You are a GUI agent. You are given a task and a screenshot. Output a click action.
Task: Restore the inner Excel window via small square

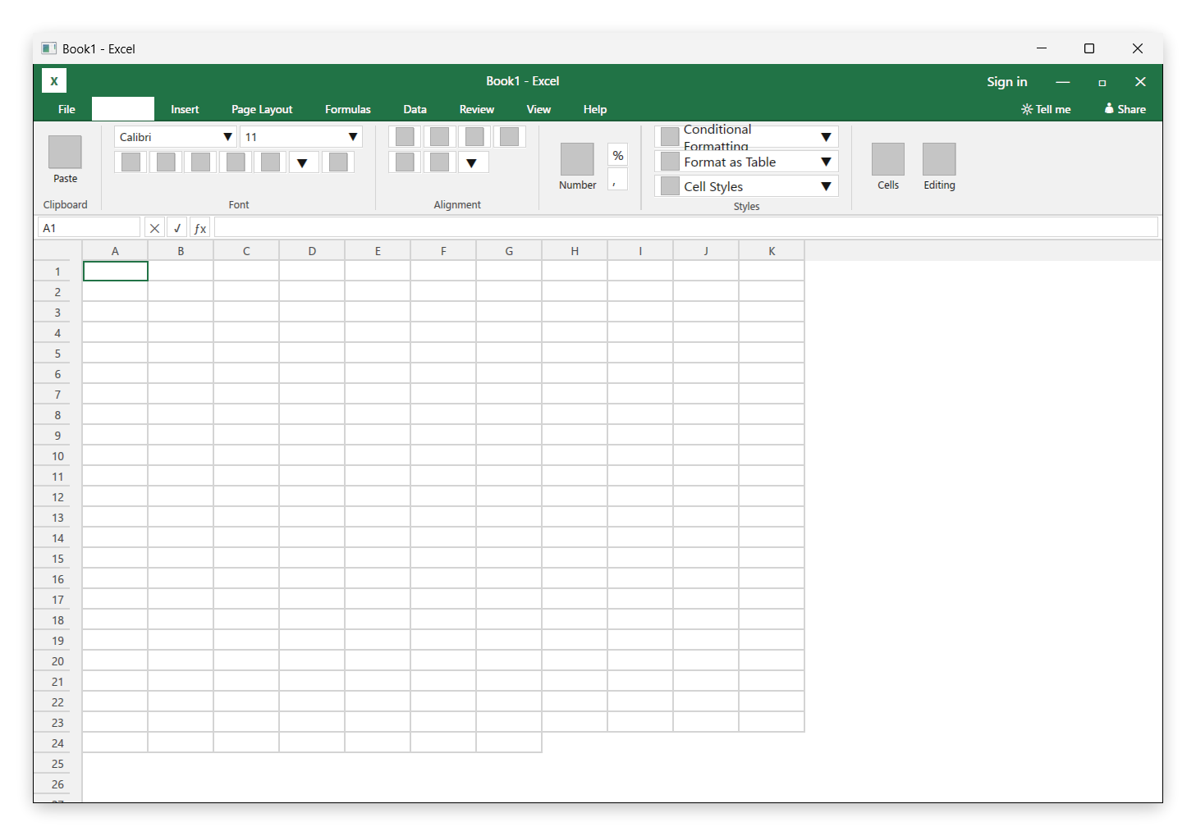click(x=1102, y=82)
